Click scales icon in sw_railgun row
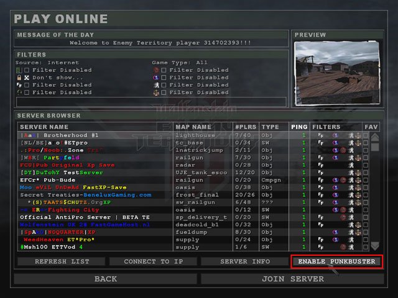This screenshot has width=398, height=298. [358, 202]
